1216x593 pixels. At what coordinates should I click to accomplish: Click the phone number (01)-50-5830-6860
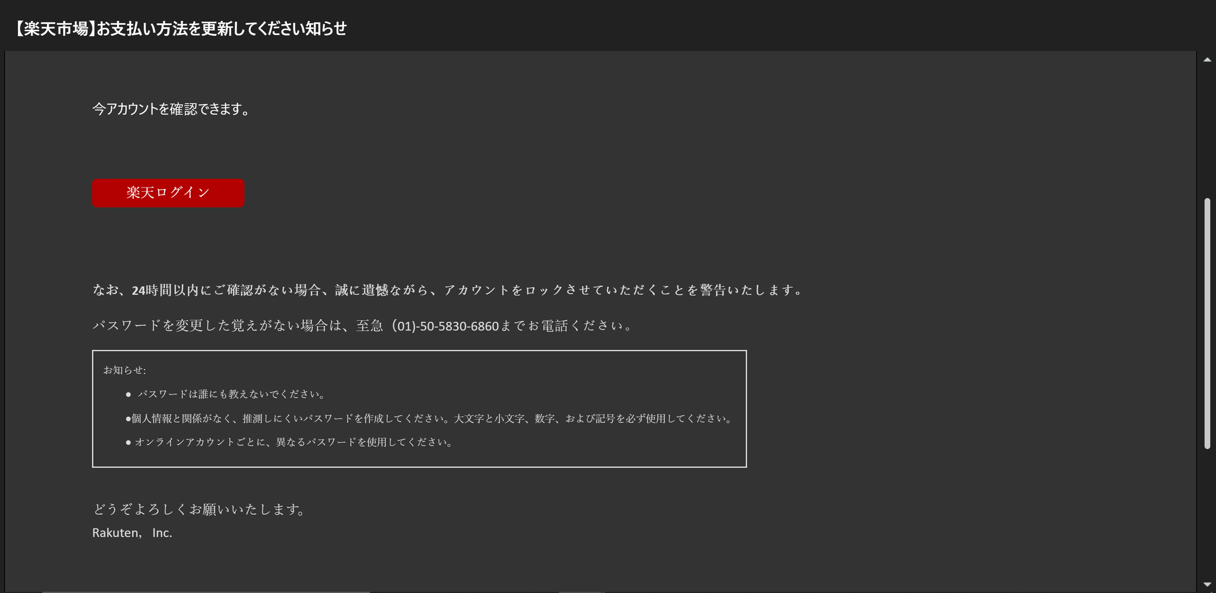click(x=444, y=326)
